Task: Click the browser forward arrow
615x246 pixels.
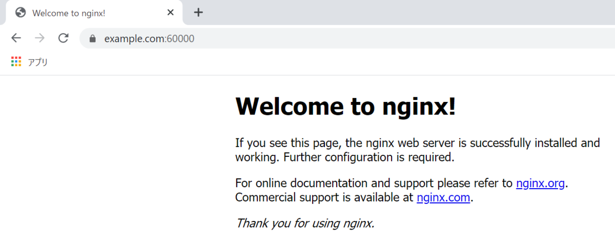Action: coord(40,38)
